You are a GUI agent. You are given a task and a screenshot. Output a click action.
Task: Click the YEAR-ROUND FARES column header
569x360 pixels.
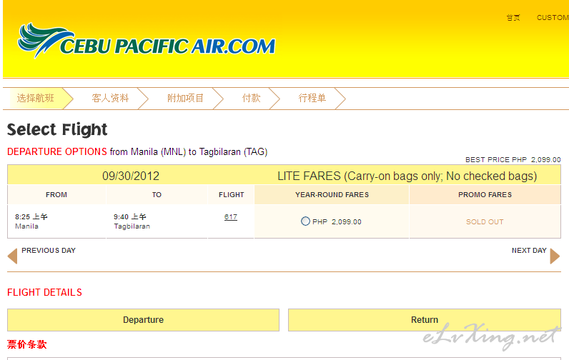click(332, 195)
